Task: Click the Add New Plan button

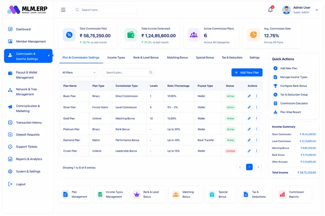Action: point(247,72)
